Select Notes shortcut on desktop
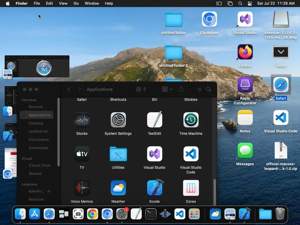300x225 pixels. click(x=245, y=118)
